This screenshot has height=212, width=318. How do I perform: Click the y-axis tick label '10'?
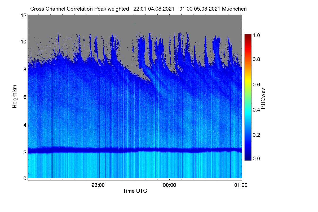click(23, 42)
